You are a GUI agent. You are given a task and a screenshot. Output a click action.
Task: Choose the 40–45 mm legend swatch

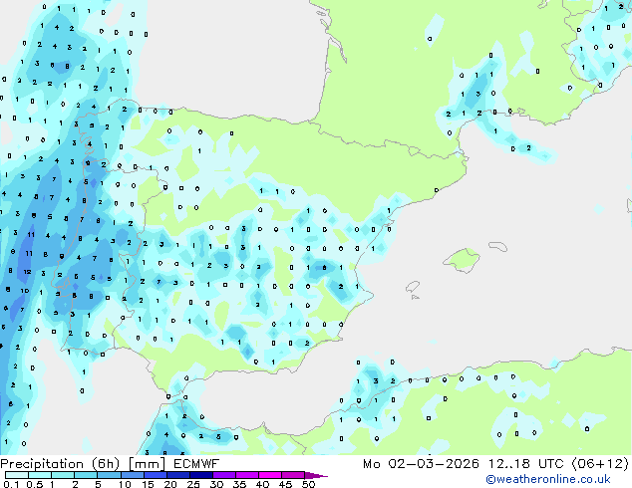coord(270,475)
